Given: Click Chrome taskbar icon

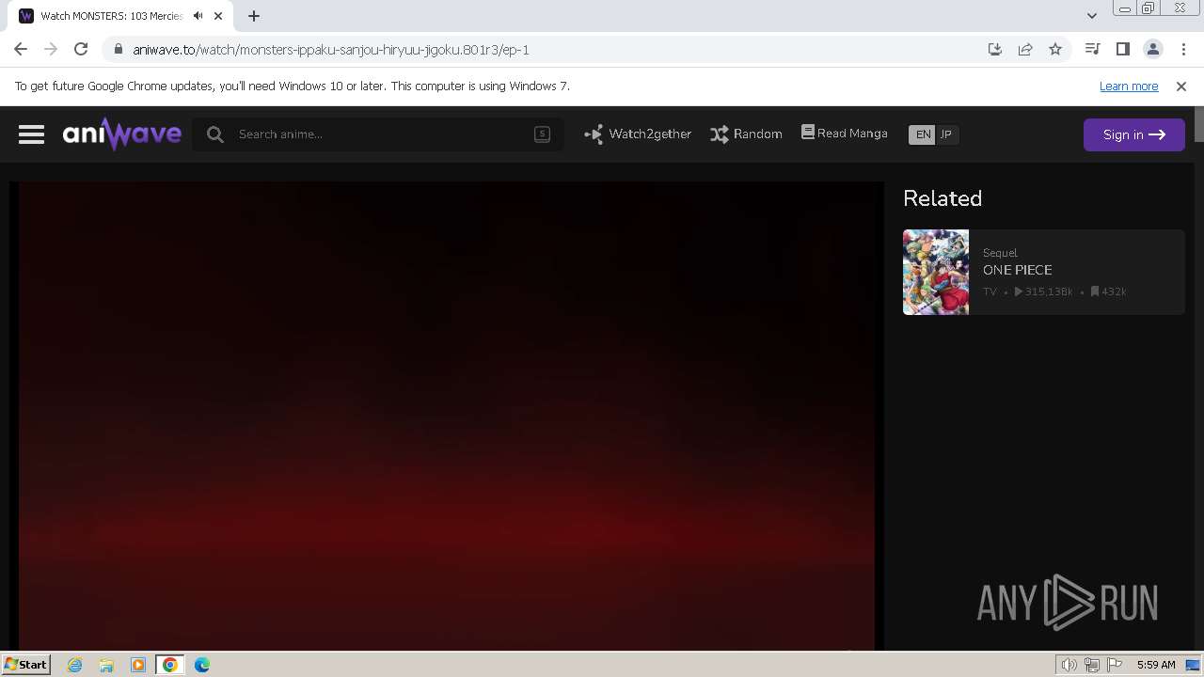Looking at the screenshot, I should [170, 665].
